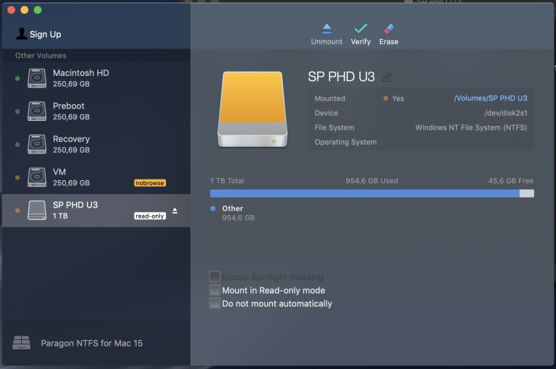The height and width of the screenshot is (369, 556).
Task: Click the Other Volumes section header
Action: (41, 56)
